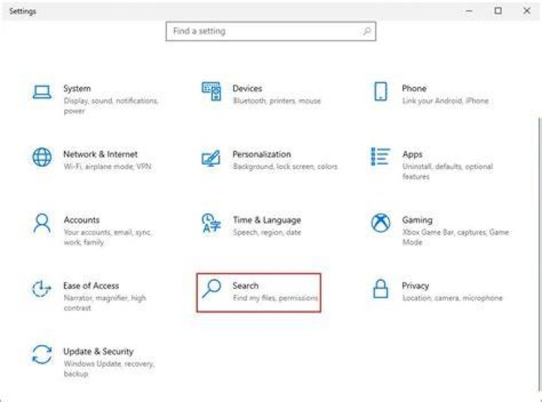
Task: Click the Network & Internet globe icon
Action: pos(42,157)
